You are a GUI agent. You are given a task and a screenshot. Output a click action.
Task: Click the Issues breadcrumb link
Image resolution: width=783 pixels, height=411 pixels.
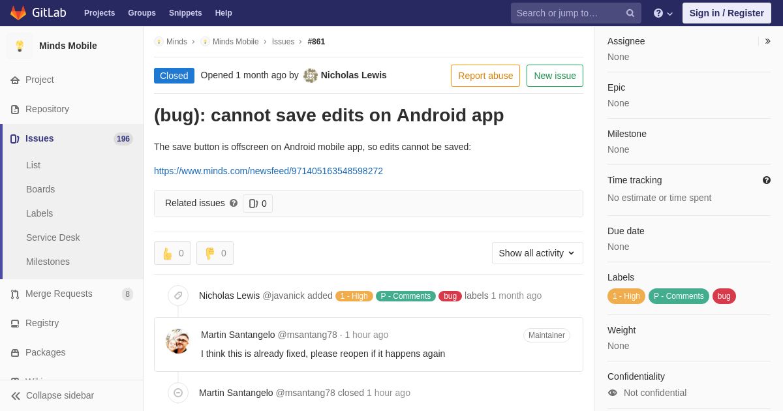(283, 42)
